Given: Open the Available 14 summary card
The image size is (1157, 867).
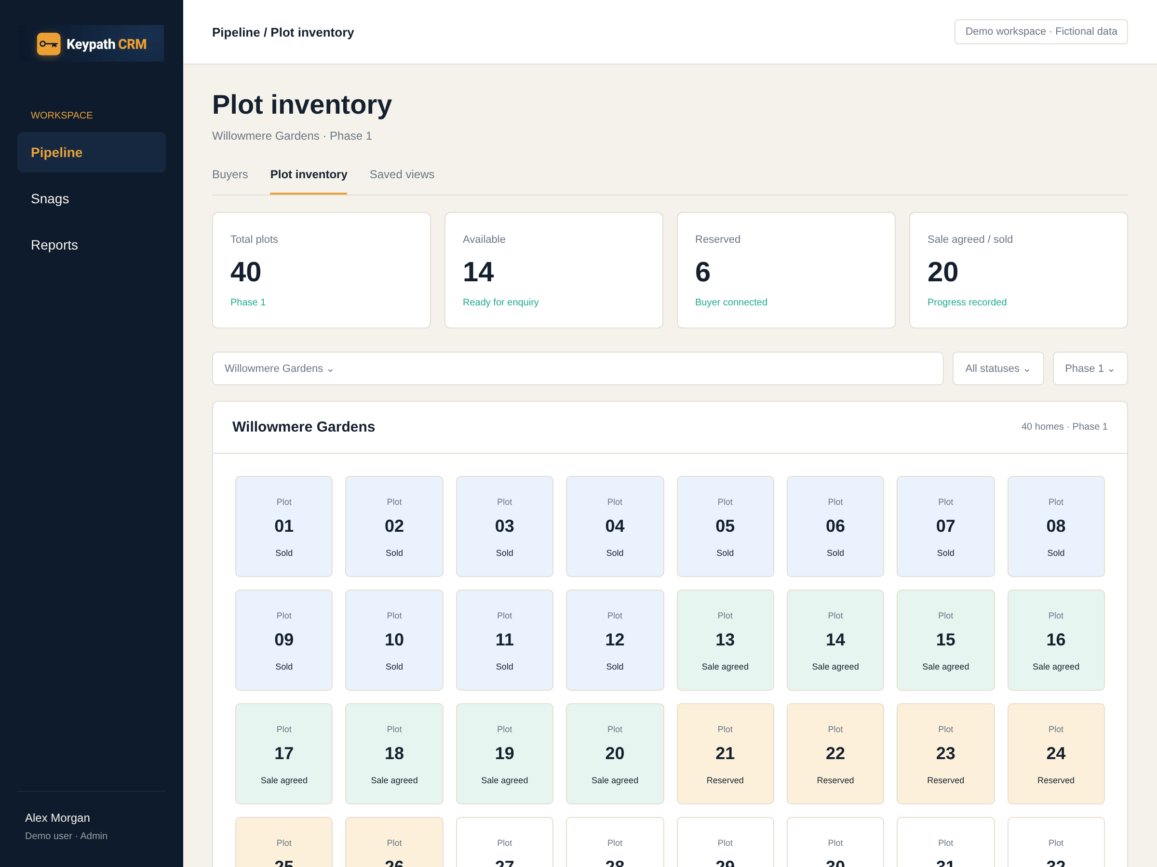Looking at the screenshot, I should (553, 270).
